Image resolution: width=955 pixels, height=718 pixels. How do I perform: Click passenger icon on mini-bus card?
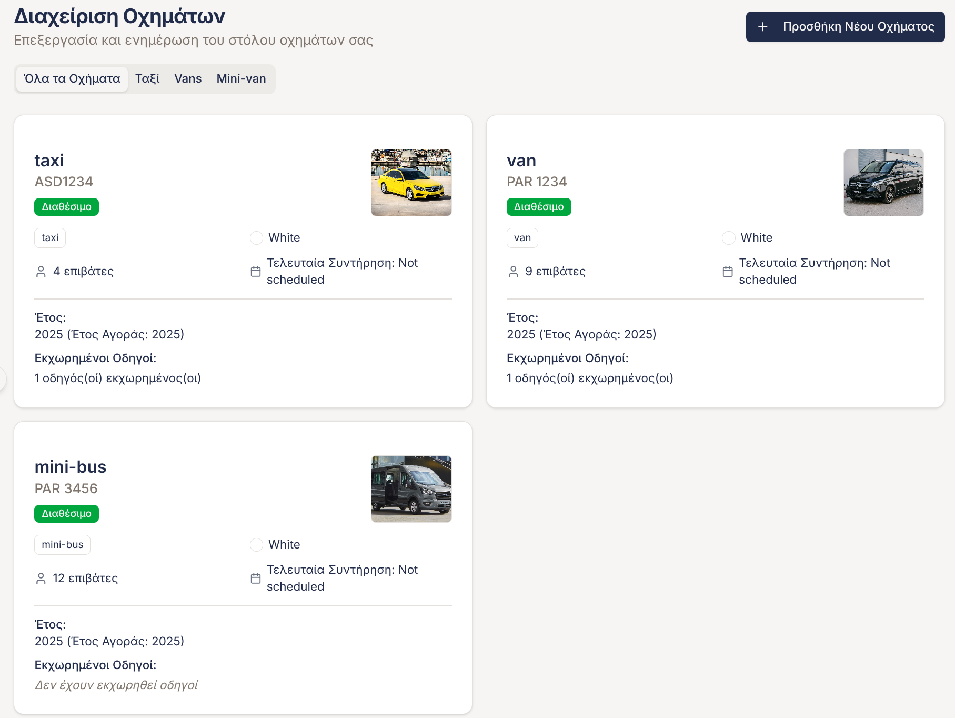click(41, 579)
